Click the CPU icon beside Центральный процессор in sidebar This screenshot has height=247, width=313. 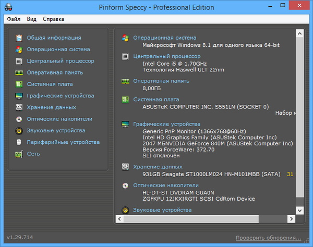coord(19,61)
